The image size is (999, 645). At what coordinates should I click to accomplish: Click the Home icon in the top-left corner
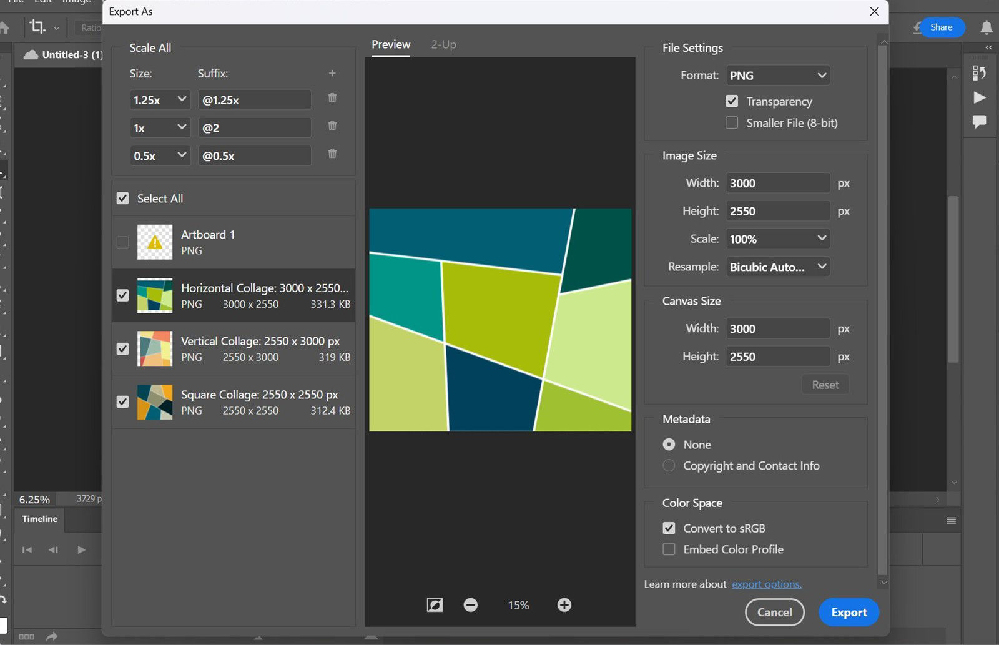coord(6,27)
